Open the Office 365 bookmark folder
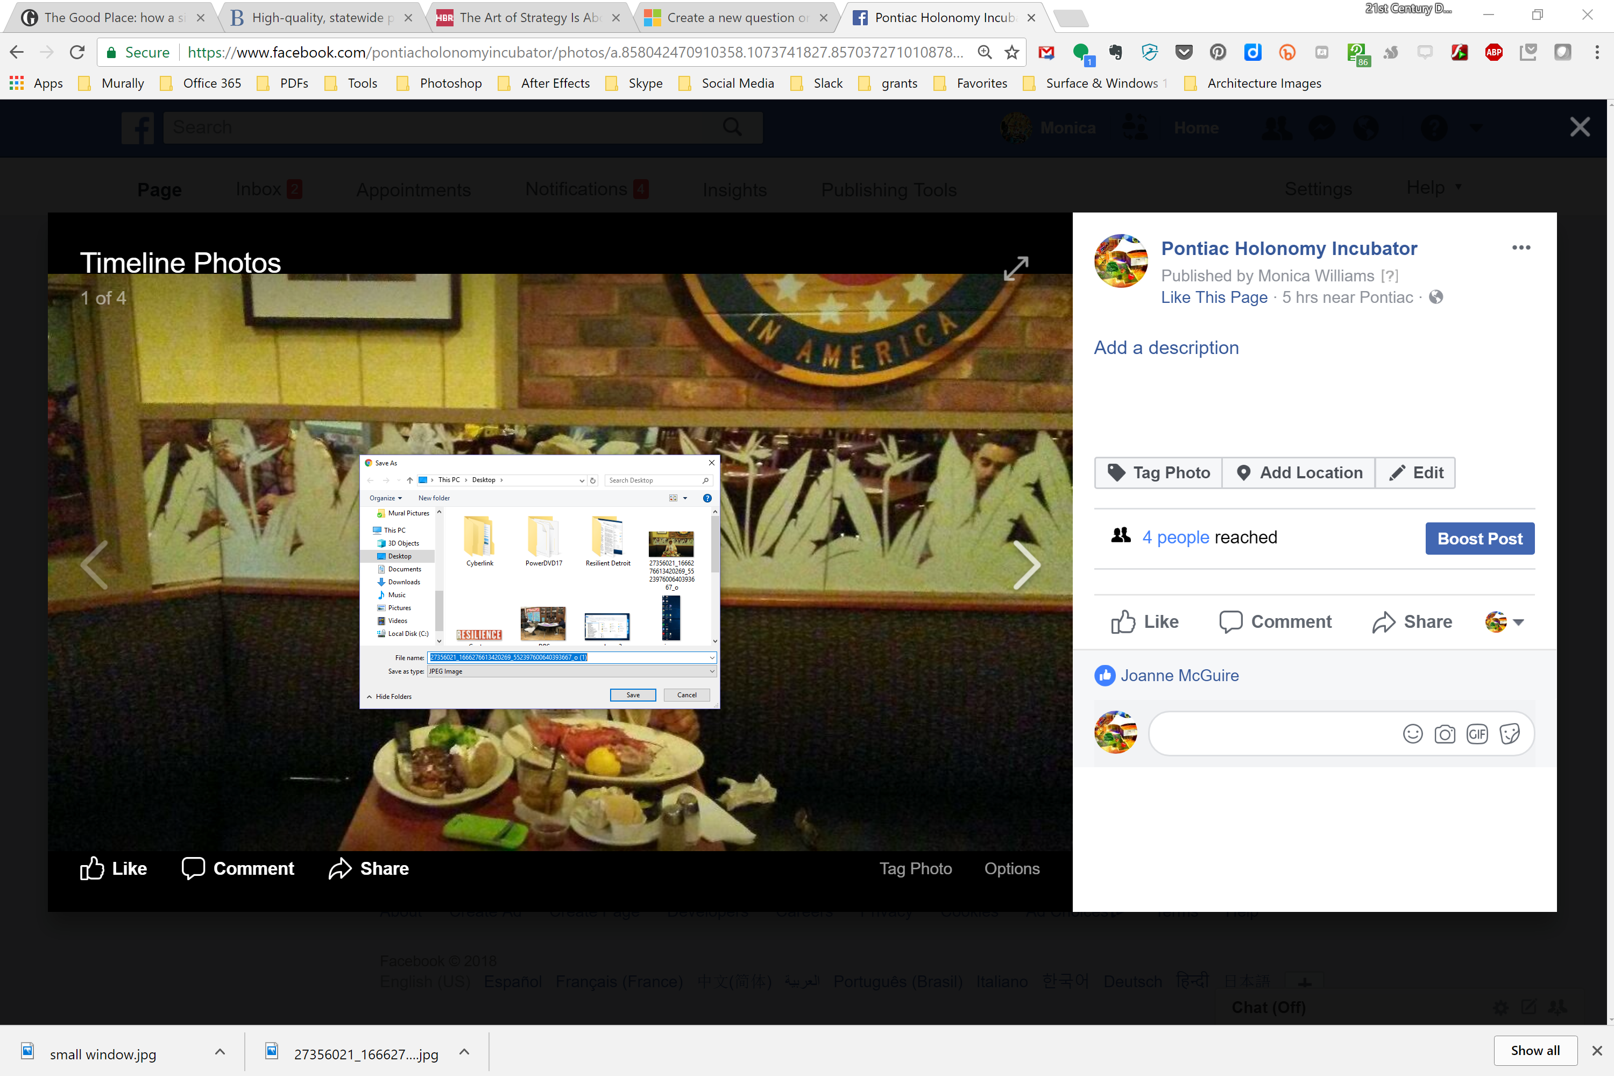 click(x=200, y=83)
